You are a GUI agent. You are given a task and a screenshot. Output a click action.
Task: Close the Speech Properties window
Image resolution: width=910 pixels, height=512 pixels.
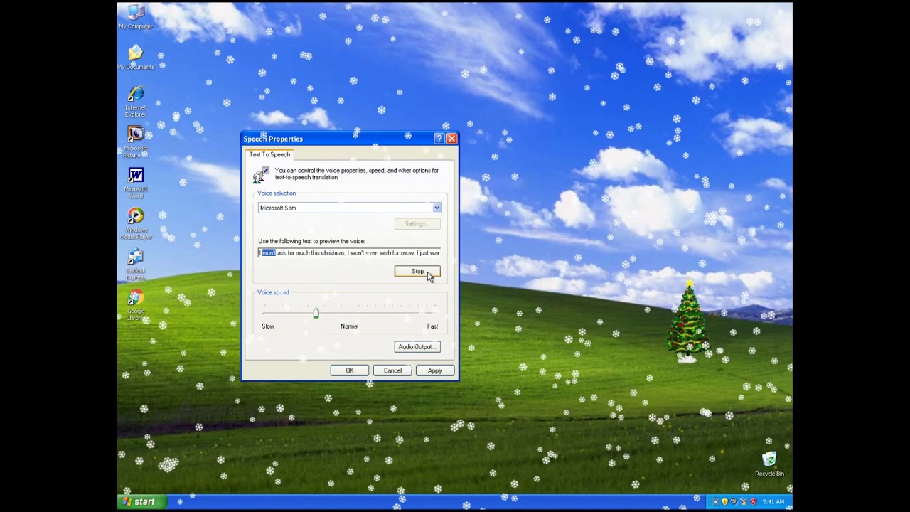tap(451, 139)
